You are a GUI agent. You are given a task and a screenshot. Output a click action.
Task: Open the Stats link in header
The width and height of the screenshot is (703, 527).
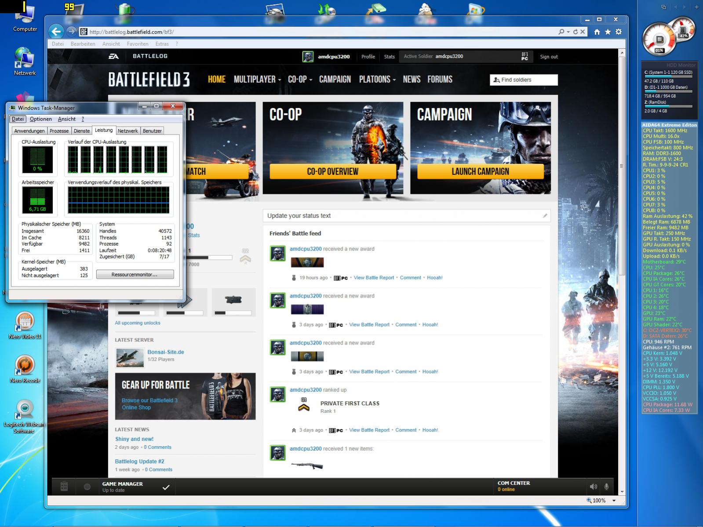[390, 57]
